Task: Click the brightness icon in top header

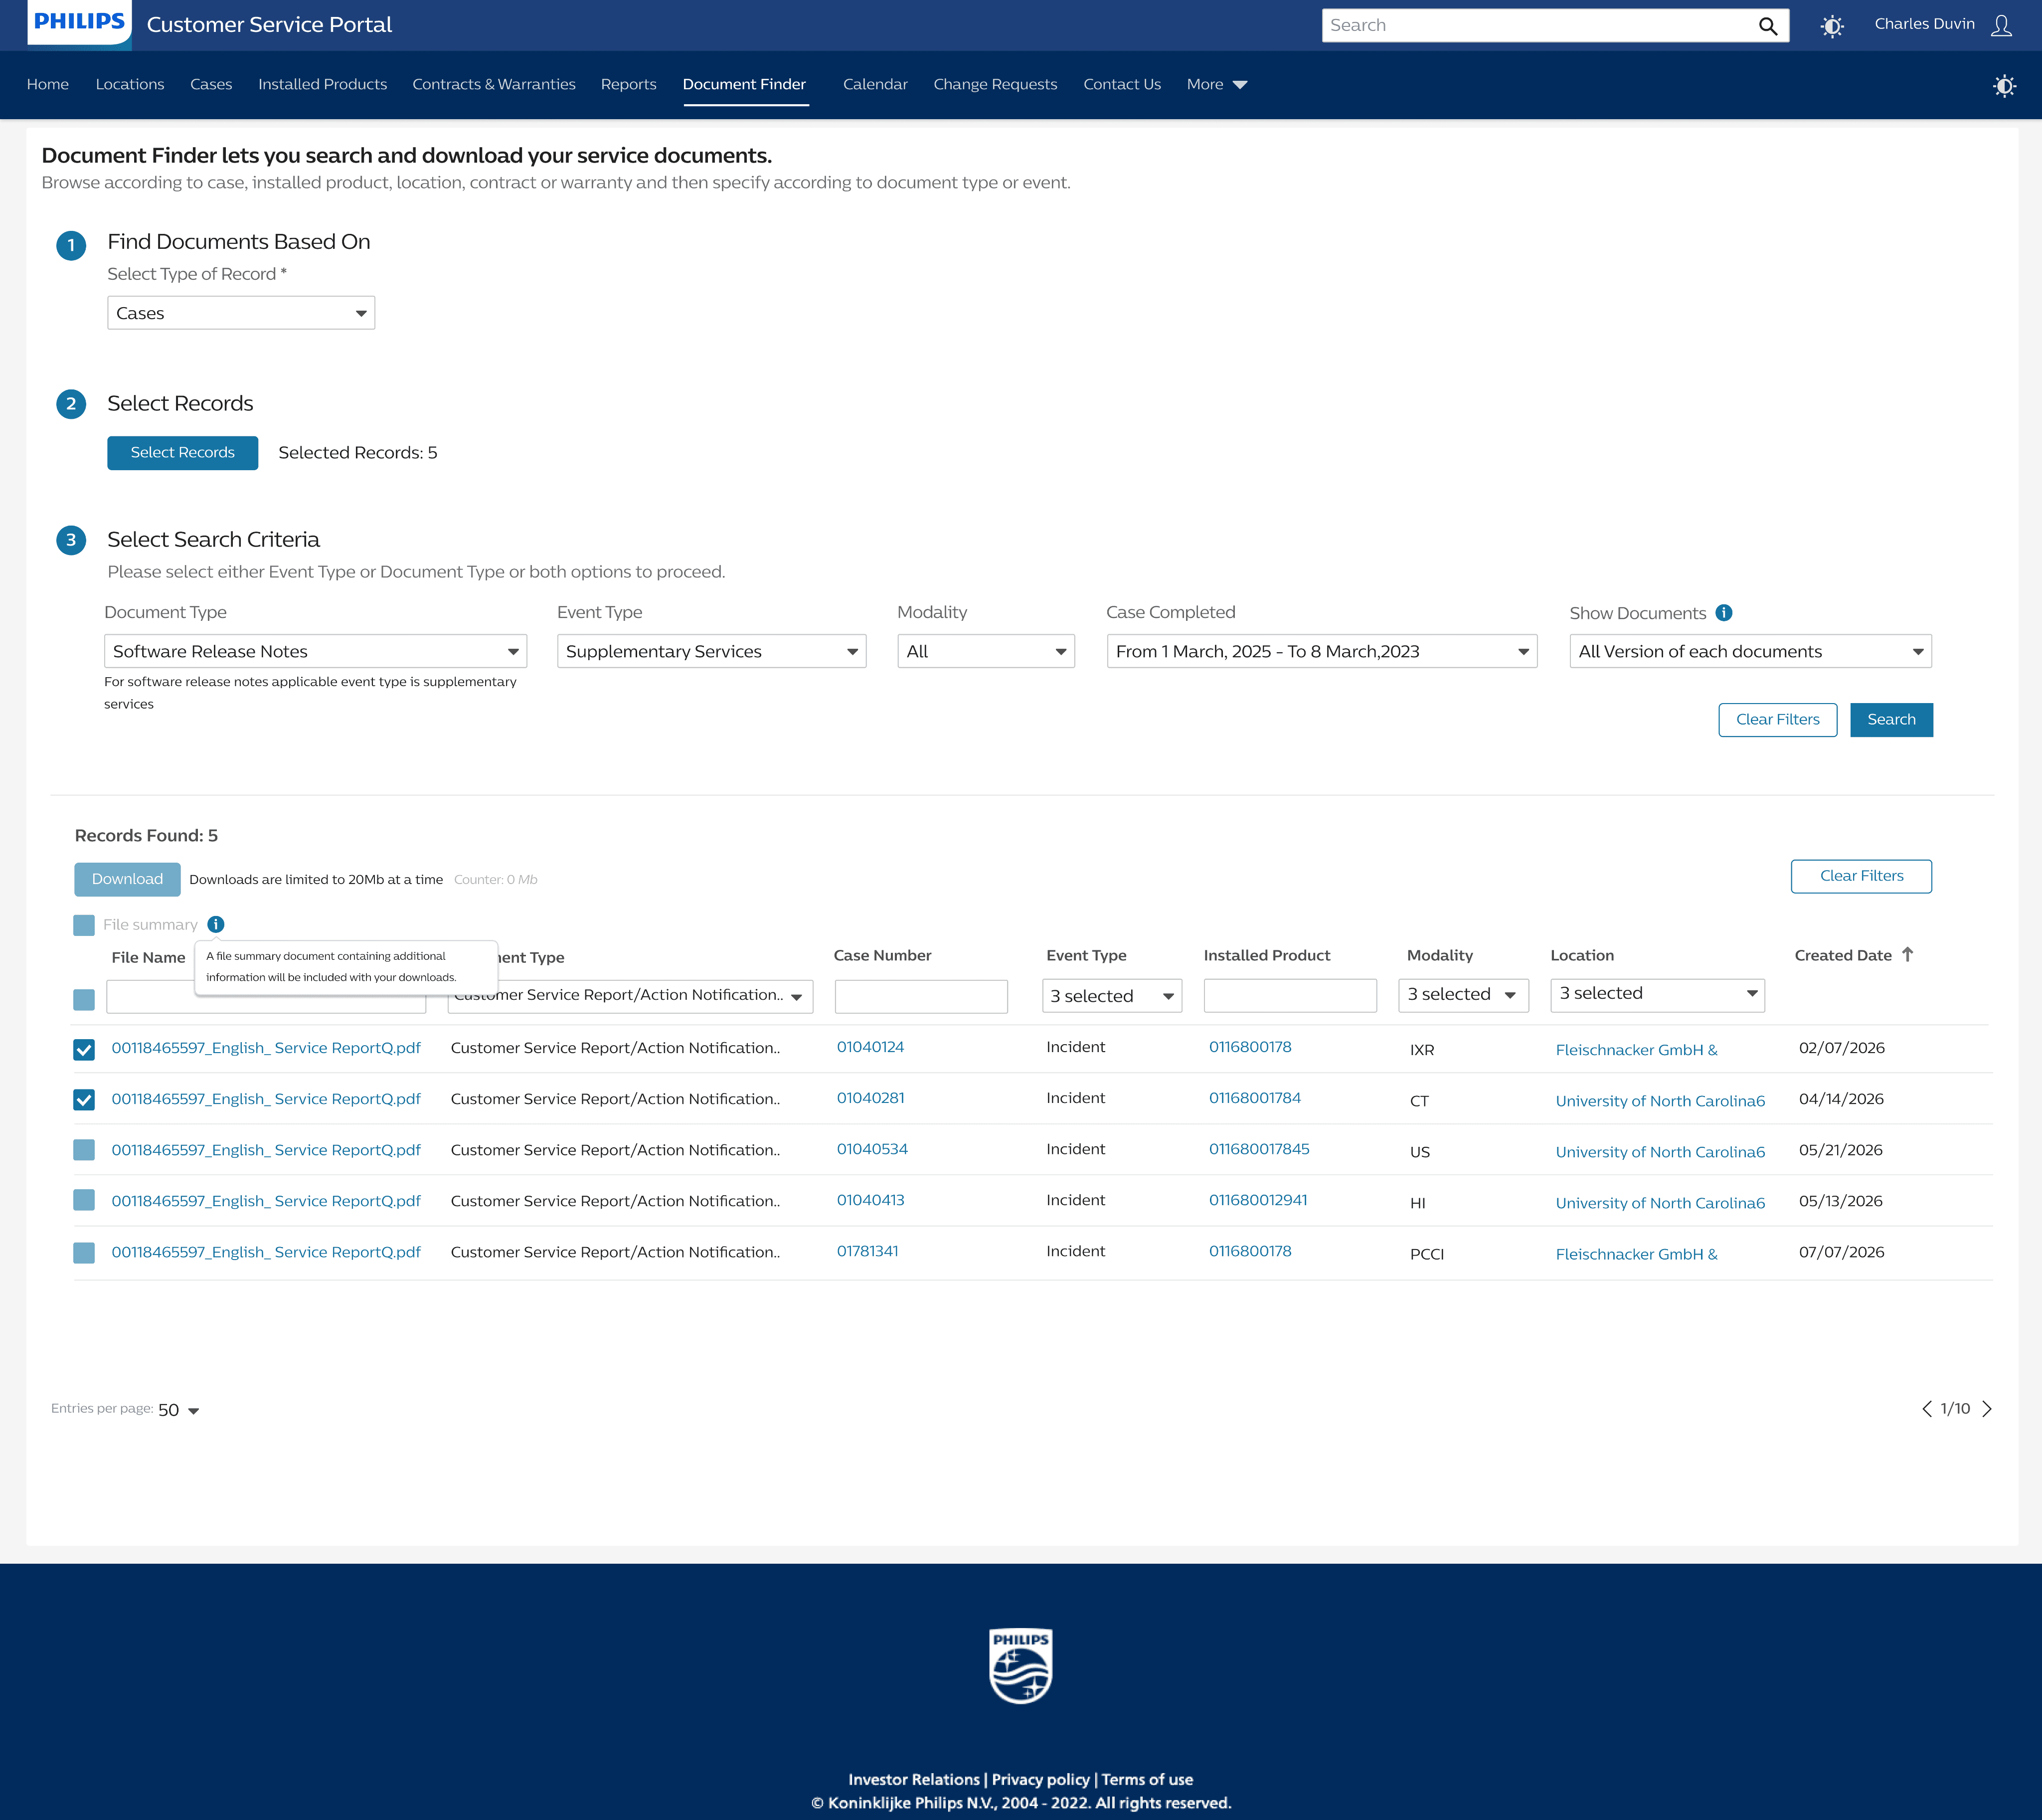Action: 1831,26
